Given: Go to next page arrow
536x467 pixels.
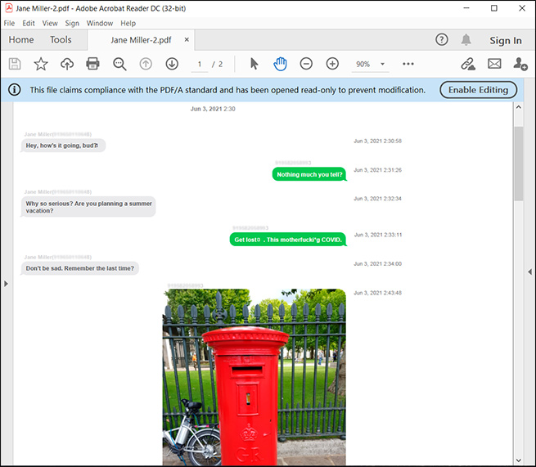Looking at the screenshot, I should click(172, 64).
